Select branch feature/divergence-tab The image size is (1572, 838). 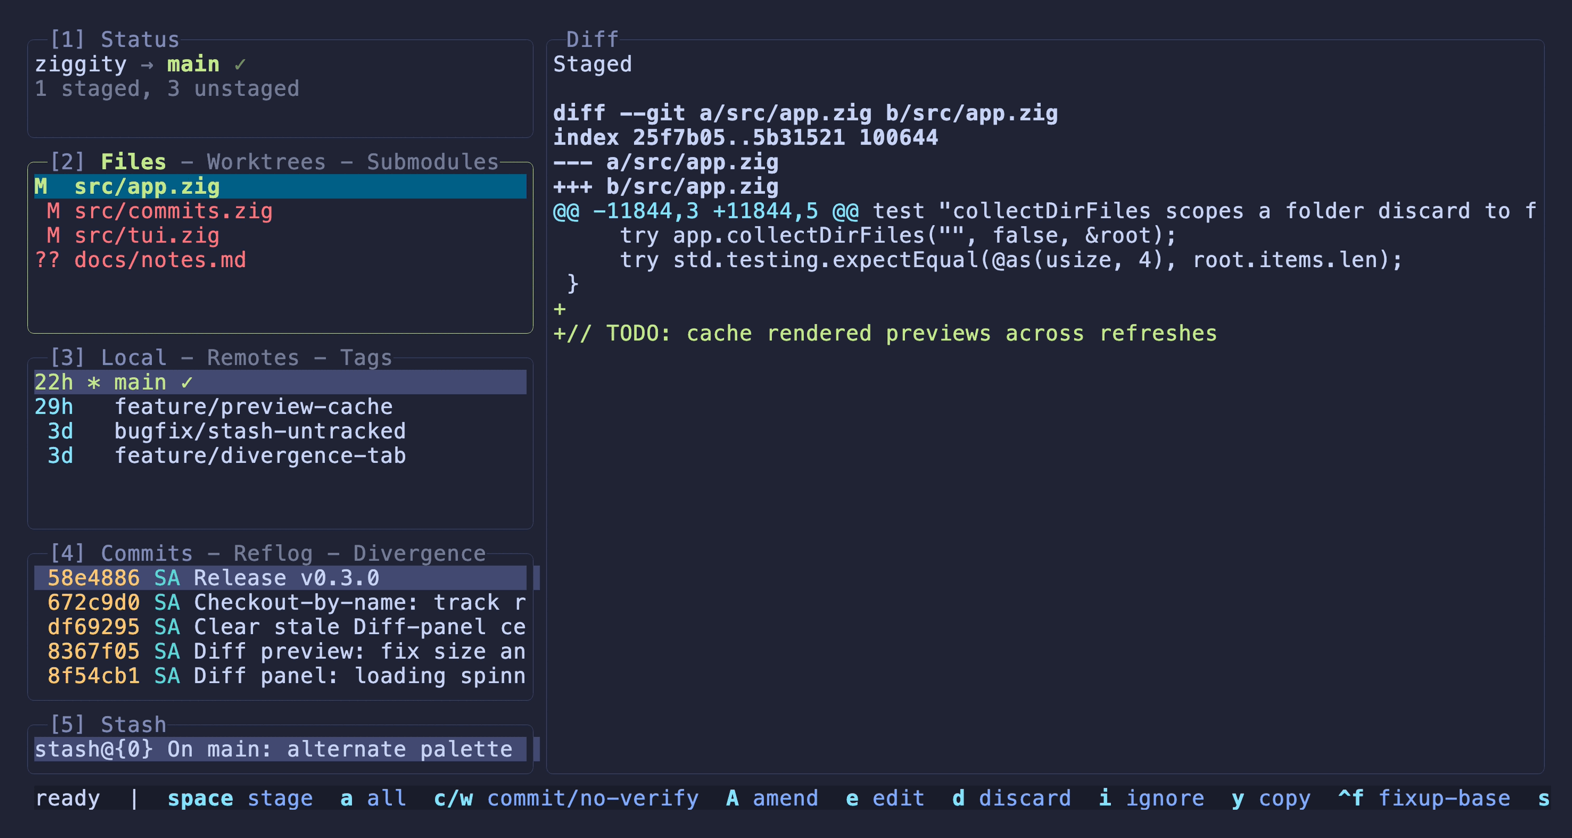(280, 456)
